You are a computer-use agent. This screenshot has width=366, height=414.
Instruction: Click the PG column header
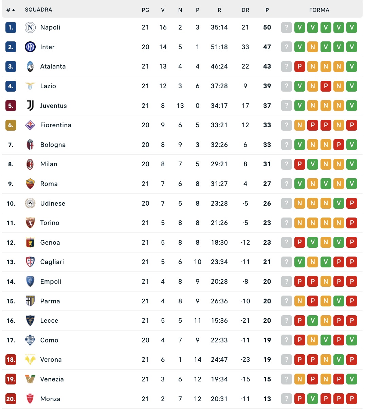[x=145, y=10]
